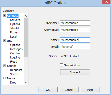Select Options under IRC

pyautogui.click(x=15, y=45)
